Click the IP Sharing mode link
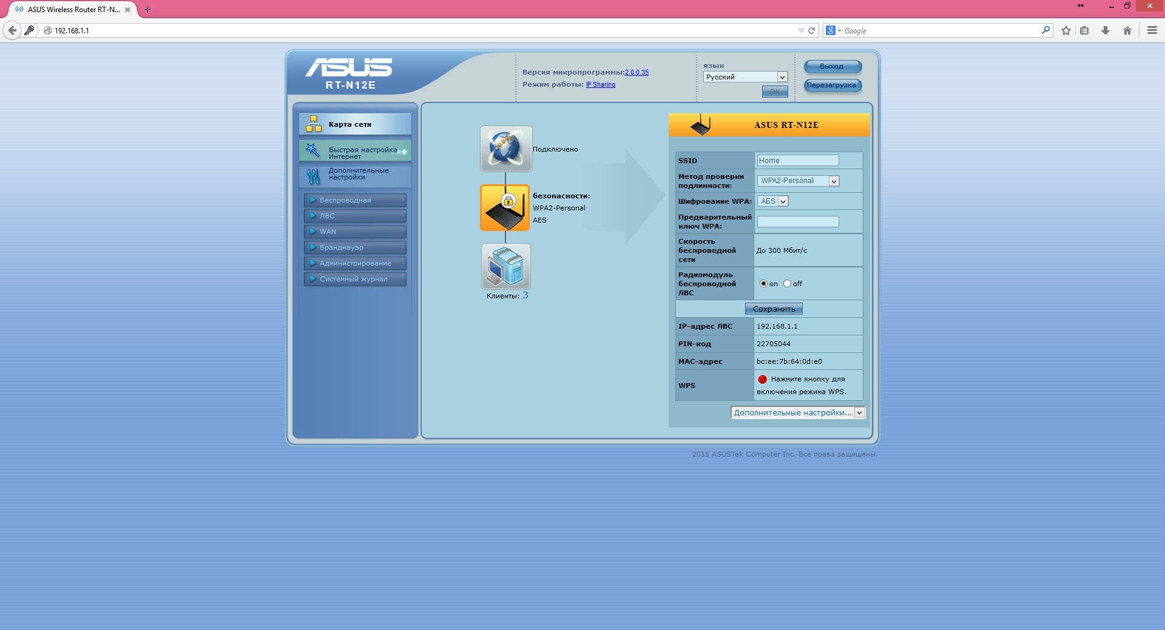The height and width of the screenshot is (630, 1165). click(x=601, y=84)
